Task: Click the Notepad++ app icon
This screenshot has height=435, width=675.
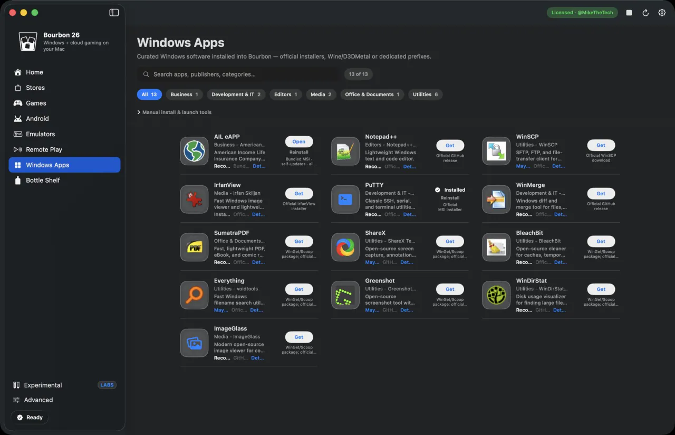Action: [x=345, y=151]
